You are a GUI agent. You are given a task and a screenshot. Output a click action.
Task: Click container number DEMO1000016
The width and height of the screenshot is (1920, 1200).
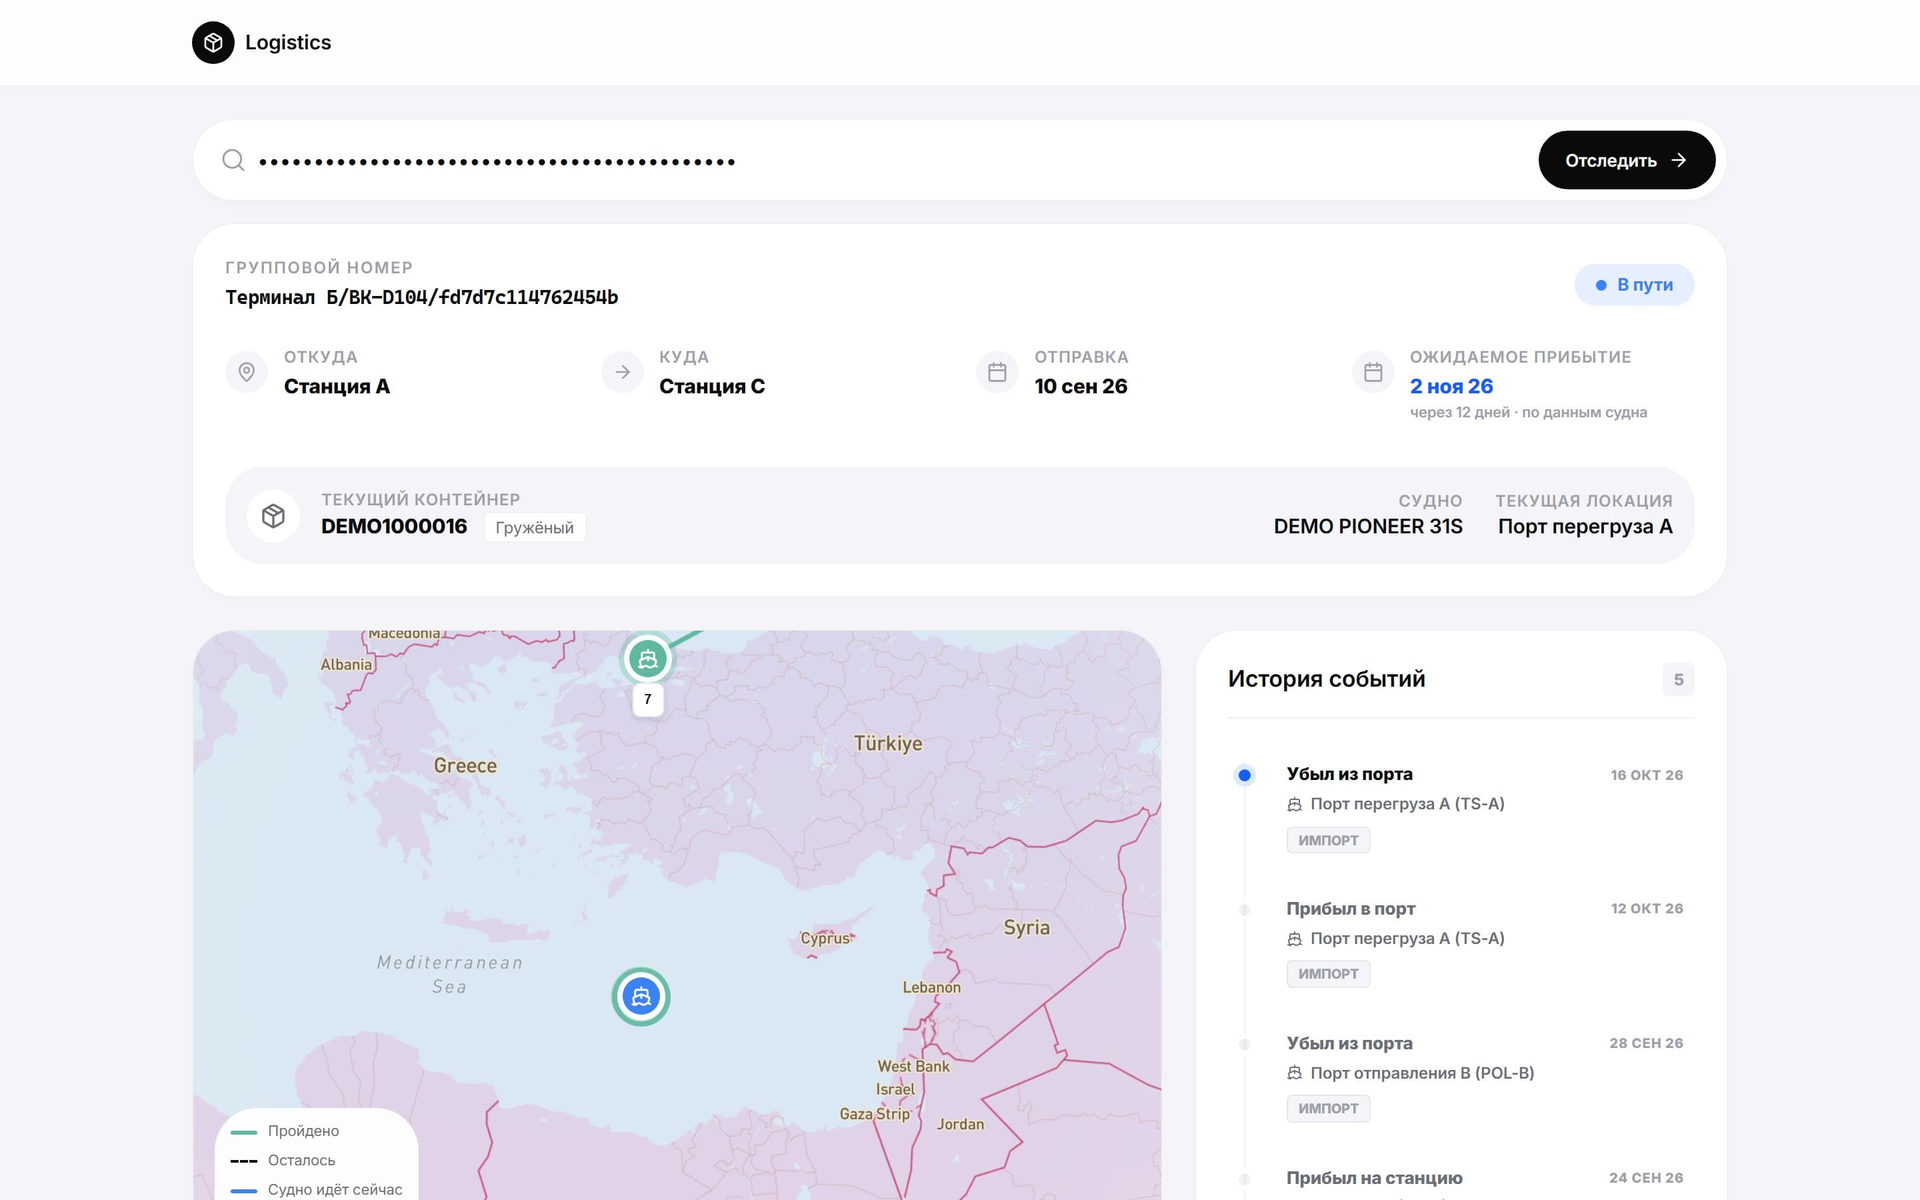click(394, 526)
